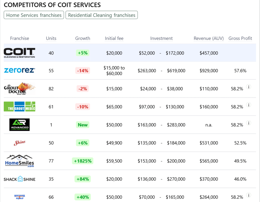Screen dimensions: 260x202
Task: Open the COIT Cleaning & Restoration logo
Action: coord(19,53)
